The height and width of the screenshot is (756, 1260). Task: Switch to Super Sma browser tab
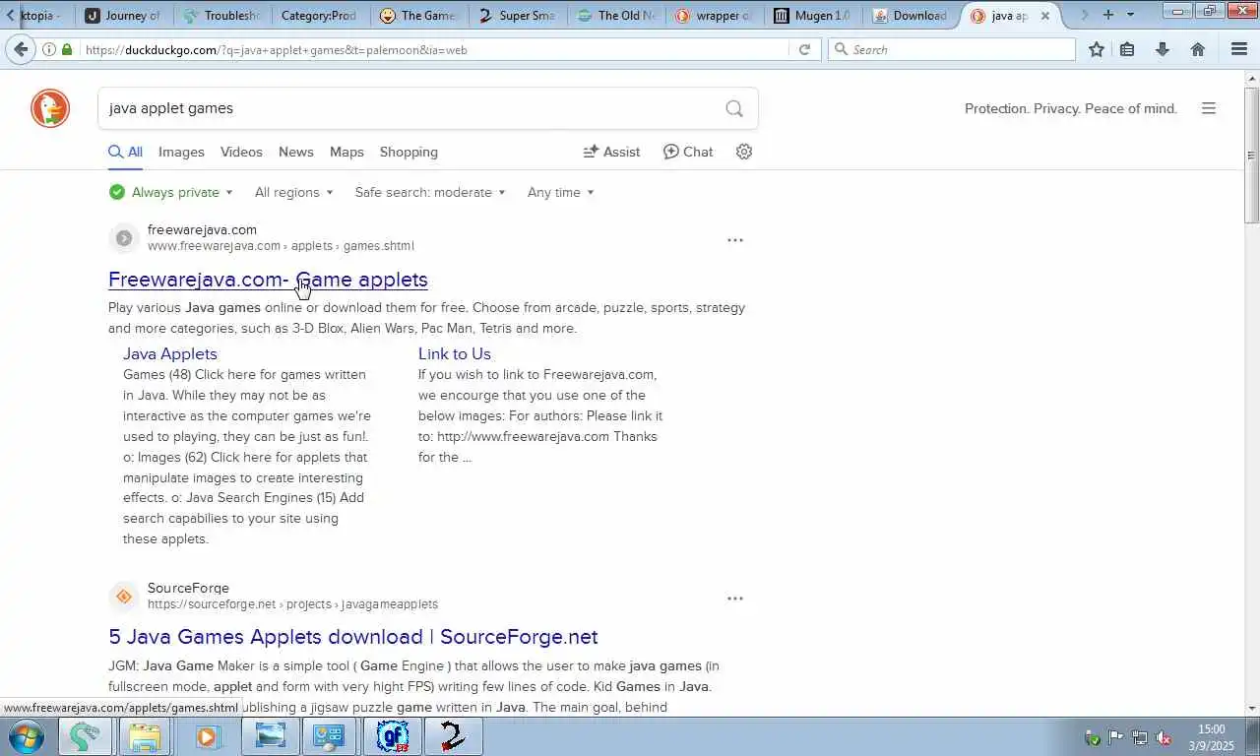517,15
